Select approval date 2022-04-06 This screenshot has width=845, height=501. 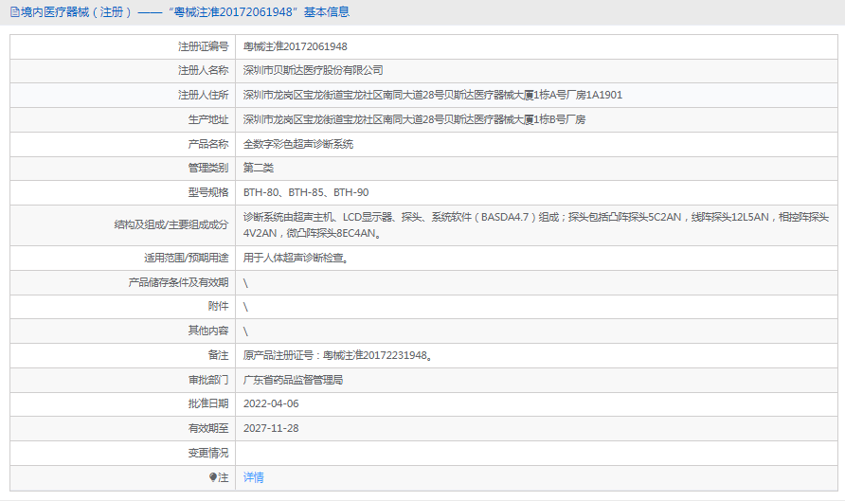271,404
